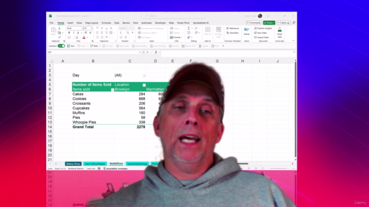The image size is (369, 207).
Task: Toggle the AutoSave switch
Action: [62, 46]
